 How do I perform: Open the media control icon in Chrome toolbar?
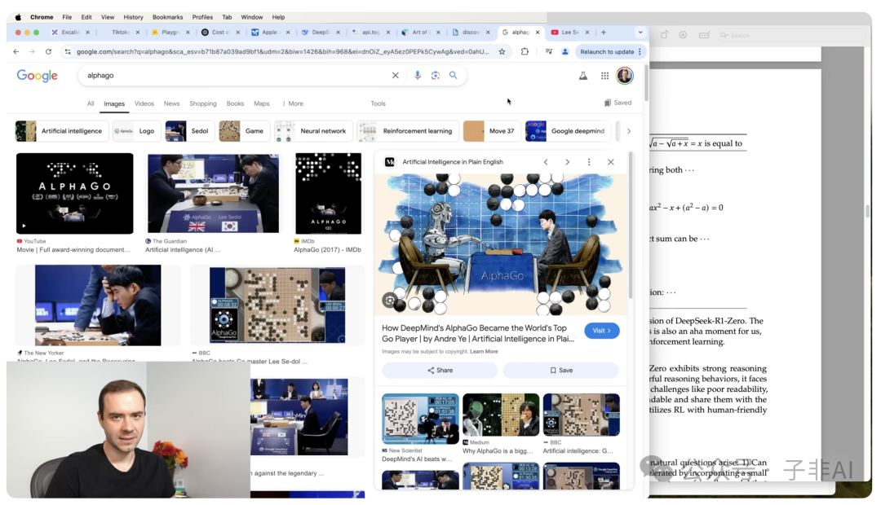tap(549, 51)
